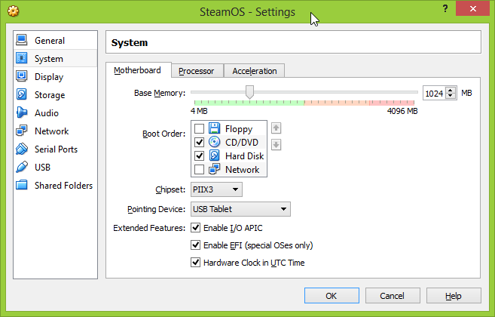Select Network settings category in sidebar

pyautogui.click(x=56, y=131)
